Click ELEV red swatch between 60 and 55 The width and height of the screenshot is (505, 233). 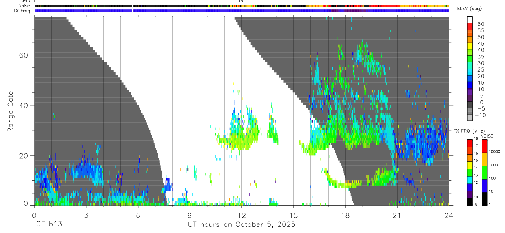pos(470,26)
